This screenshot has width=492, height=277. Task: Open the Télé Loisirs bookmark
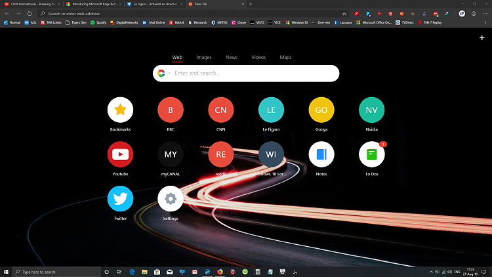[x=51, y=22]
